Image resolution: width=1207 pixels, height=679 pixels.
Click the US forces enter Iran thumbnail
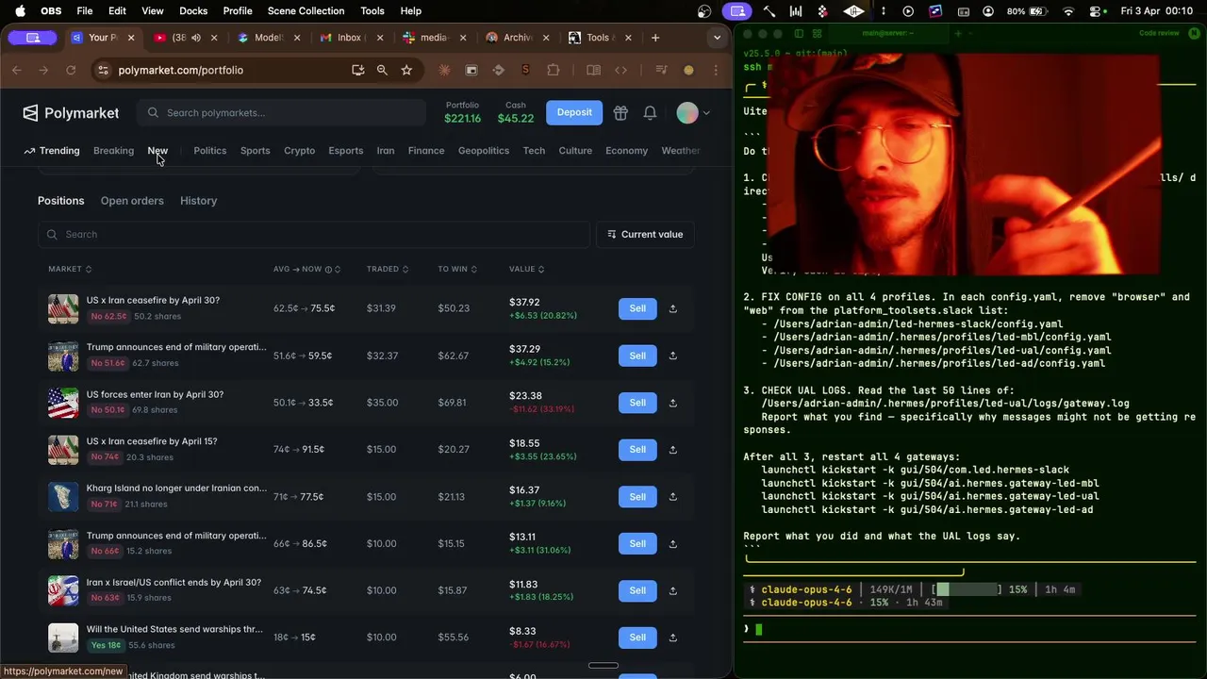[63, 403]
